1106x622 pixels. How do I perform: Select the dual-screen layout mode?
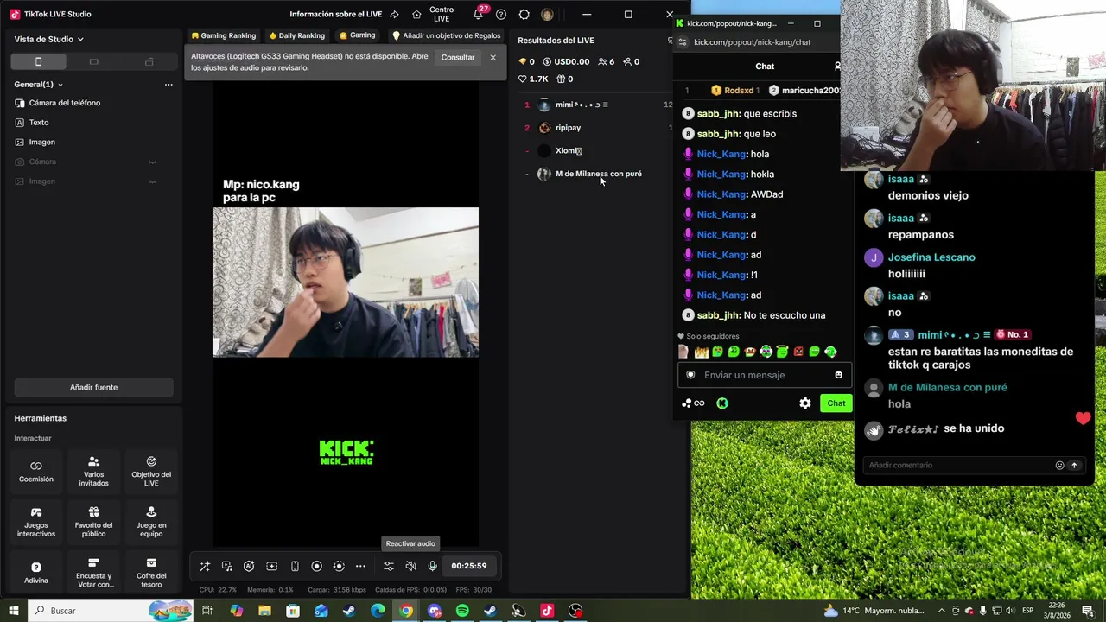(149, 61)
